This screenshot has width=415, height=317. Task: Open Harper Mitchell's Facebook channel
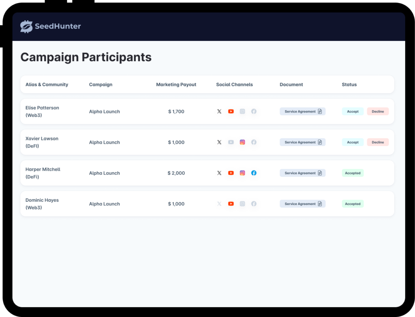[254, 173]
